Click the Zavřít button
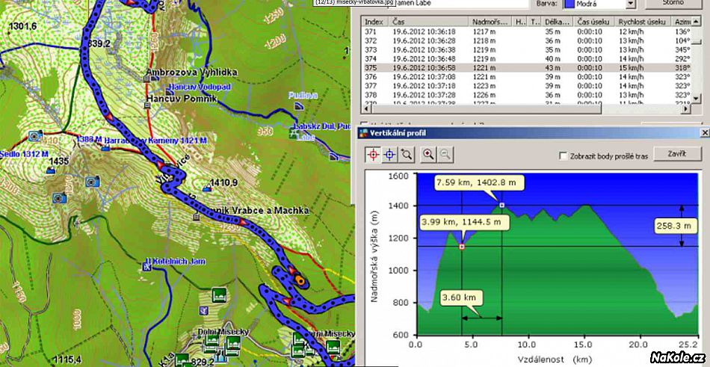Viewport: 710px width, 367px height. [677, 153]
